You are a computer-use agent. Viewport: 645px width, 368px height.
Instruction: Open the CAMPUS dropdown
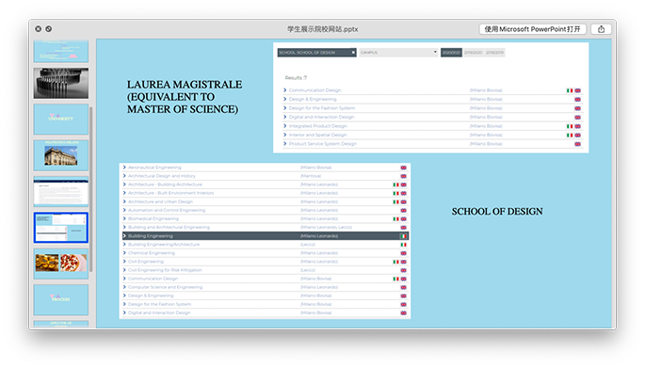(398, 53)
